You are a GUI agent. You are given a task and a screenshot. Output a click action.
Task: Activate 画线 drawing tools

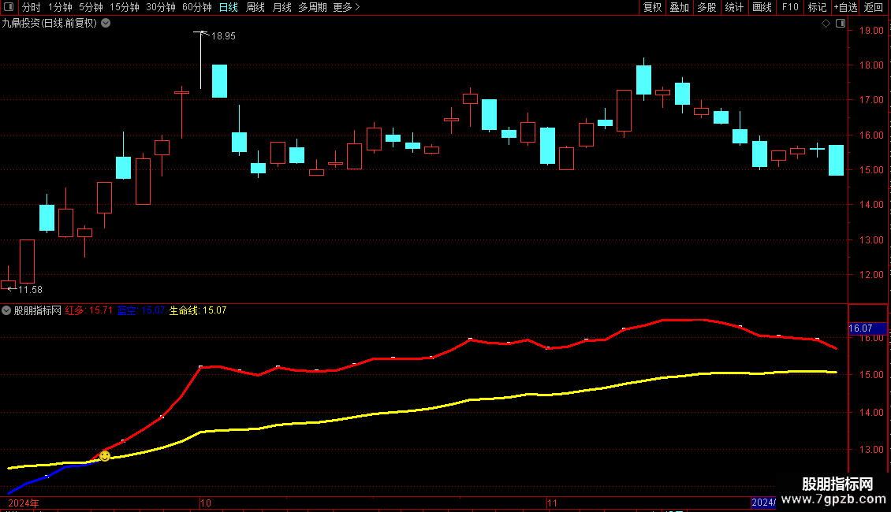coord(762,7)
